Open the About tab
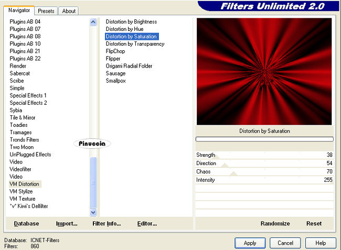341x250 pixels. pyautogui.click(x=69, y=11)
